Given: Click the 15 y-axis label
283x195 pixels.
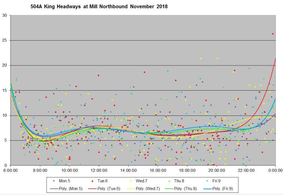Looking at the screenshot, I should click(4, 90).
